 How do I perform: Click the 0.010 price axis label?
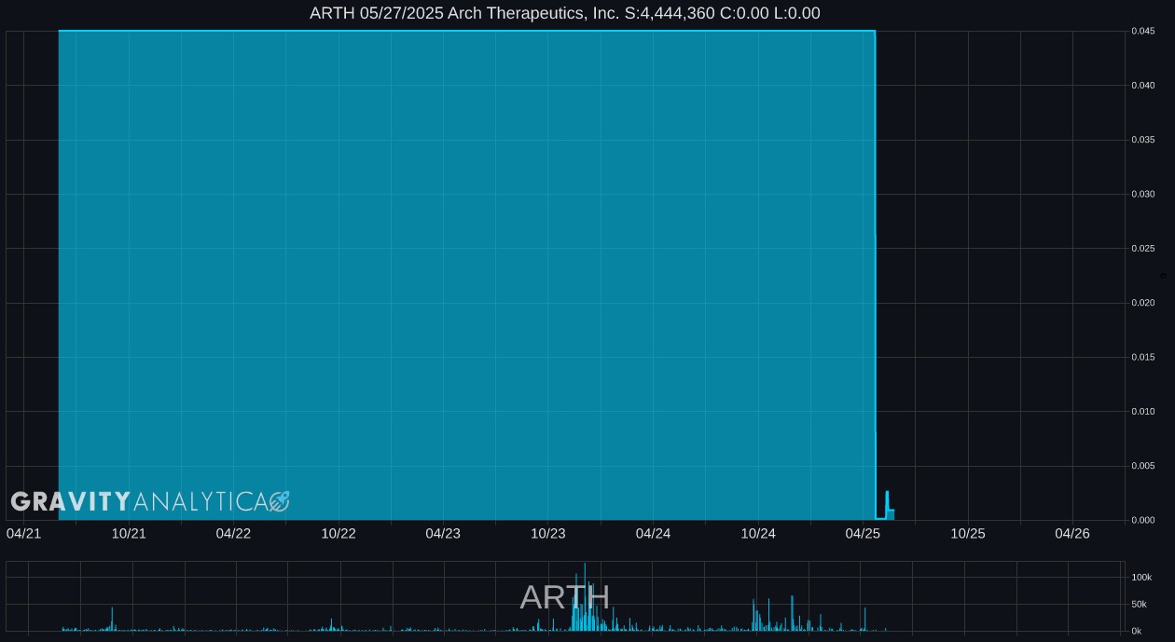point(1143,411)
